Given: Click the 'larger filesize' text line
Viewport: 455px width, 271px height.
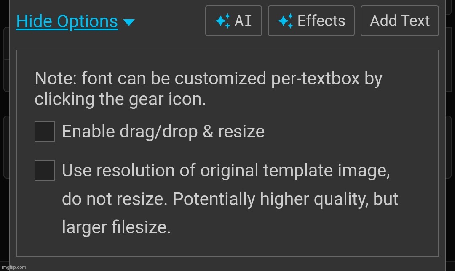Looking at the screenshot, I should click(x=116, y=227).
